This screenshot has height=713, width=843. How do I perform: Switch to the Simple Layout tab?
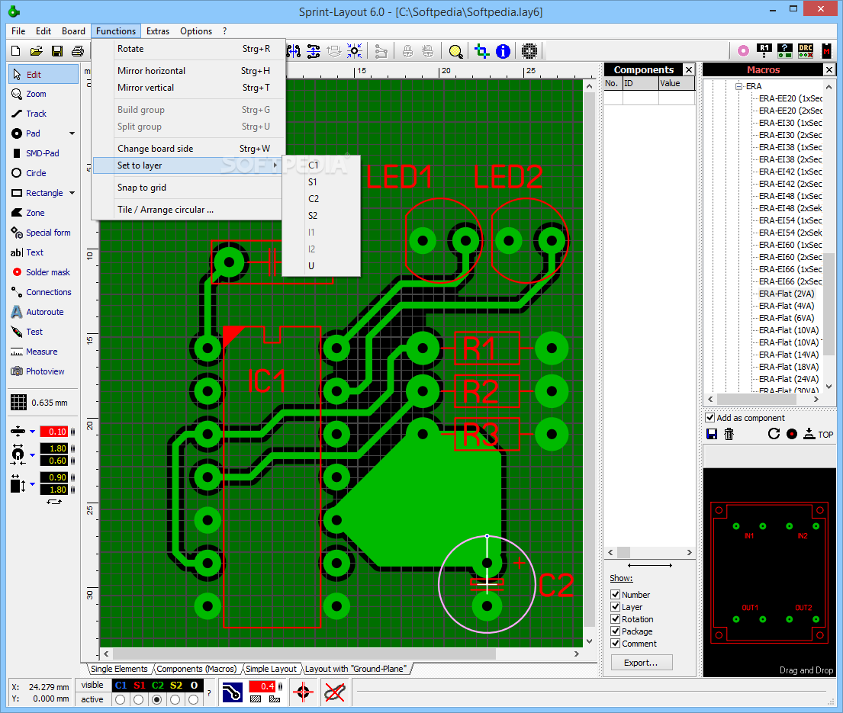point(271,669)
